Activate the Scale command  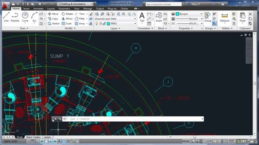click(66, 23)
